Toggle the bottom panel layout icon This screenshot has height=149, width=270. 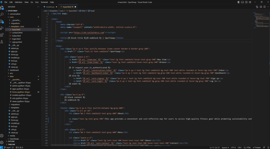[x=243, y=2]
